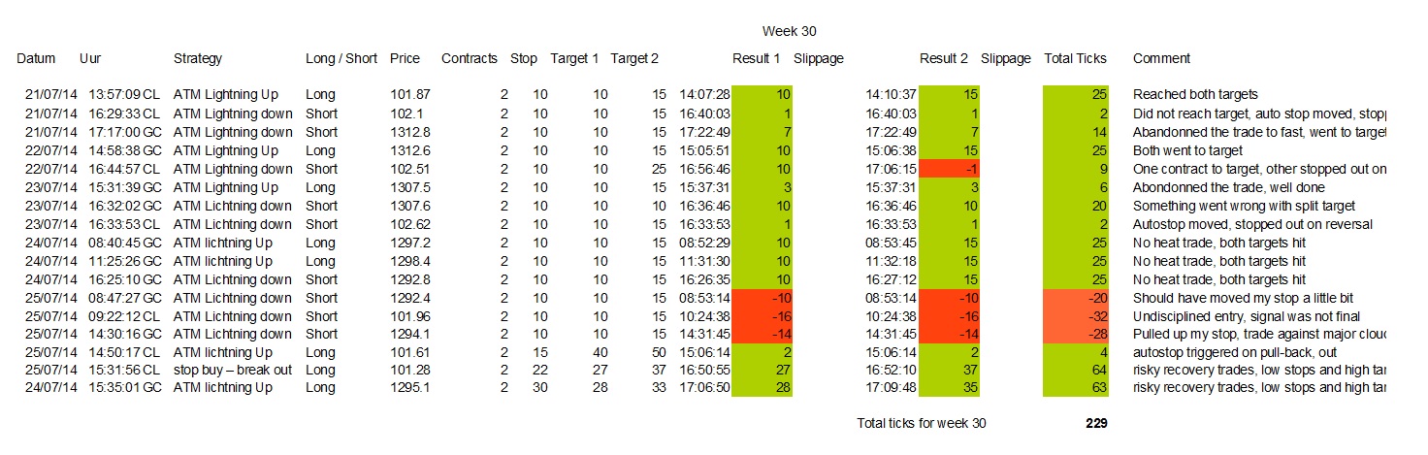Select the Result 1 cell showing -16
1428x455 pixels.
[x=762, y=316]
